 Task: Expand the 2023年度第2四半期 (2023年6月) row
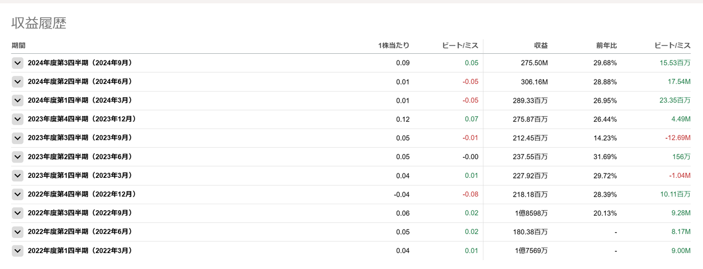click(x=18, y=156)
